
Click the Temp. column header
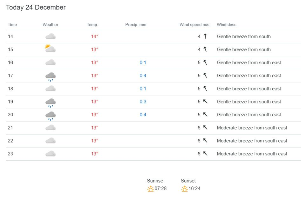tap(92, 24)
